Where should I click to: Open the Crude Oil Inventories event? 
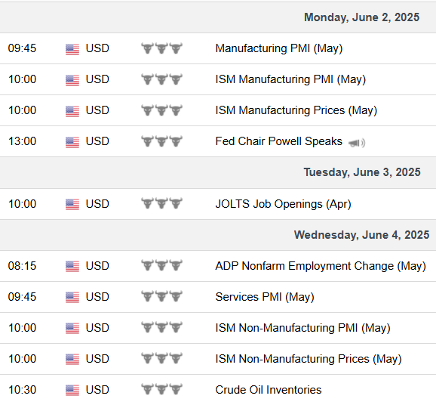pyautogui.click(x=269, y=390)
